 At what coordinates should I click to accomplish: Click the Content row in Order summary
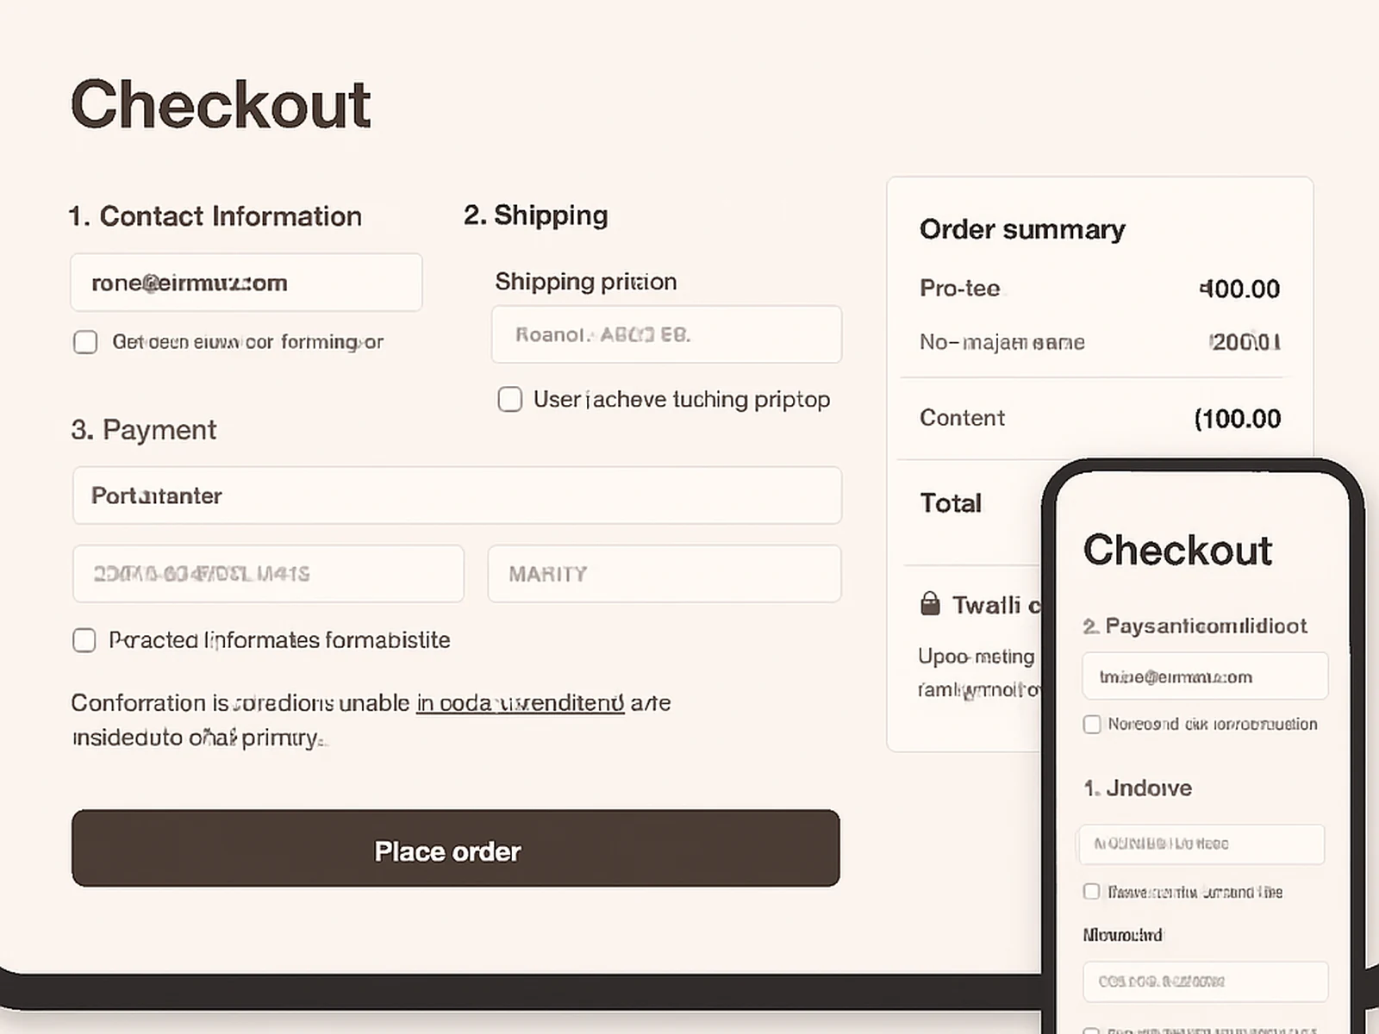[x=962, y=418]
